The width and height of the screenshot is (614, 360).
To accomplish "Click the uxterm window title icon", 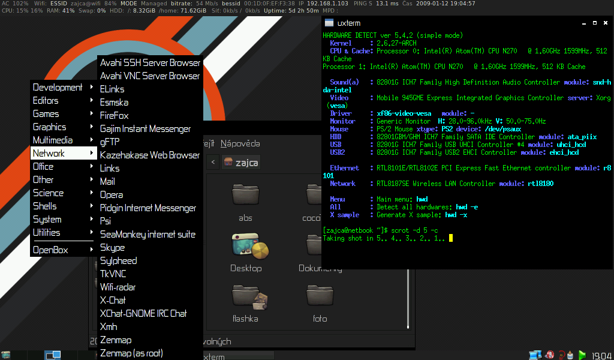I will pos(329,23).
